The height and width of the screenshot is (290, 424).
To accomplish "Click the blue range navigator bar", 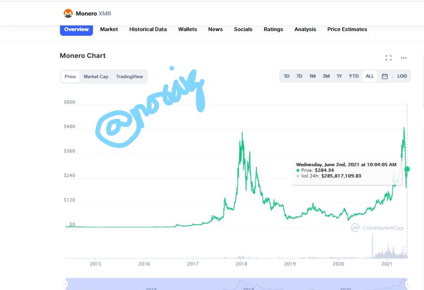I will (x=237, y=284).
